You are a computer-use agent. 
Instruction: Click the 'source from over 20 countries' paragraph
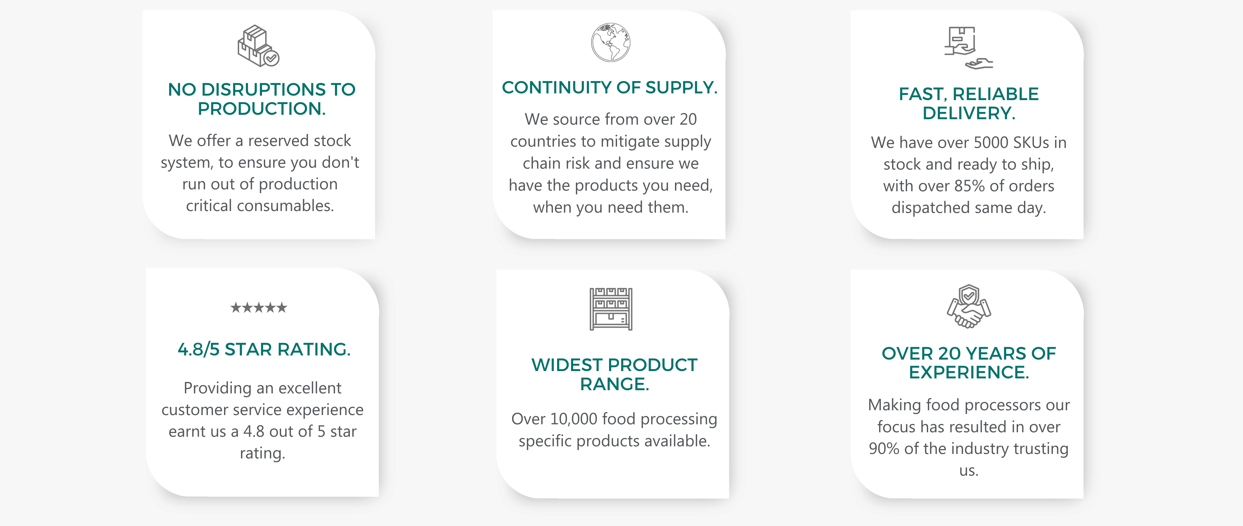(x=611, y=163)
